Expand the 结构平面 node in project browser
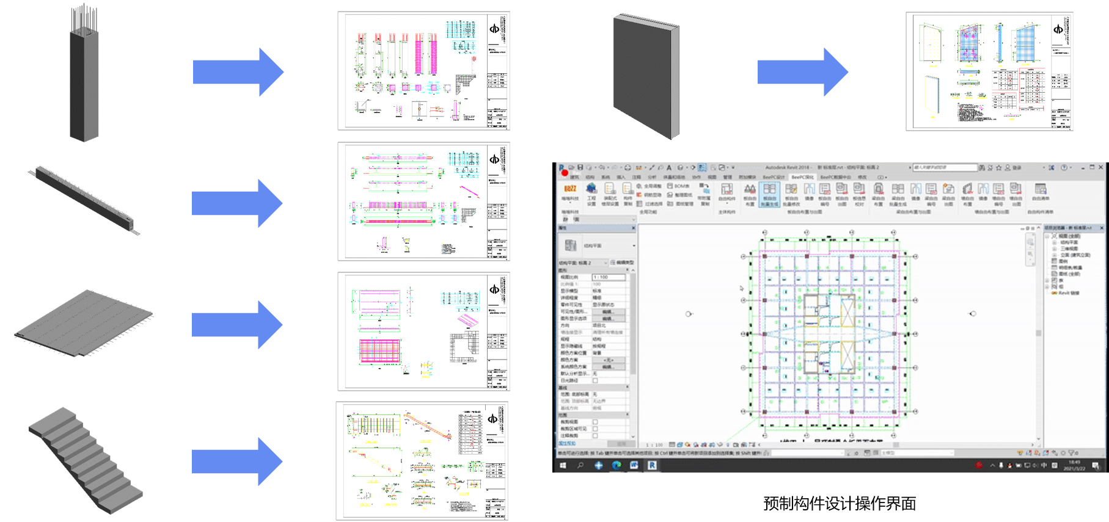Viewport: 1109px width, 522px height. [1054, 242]
